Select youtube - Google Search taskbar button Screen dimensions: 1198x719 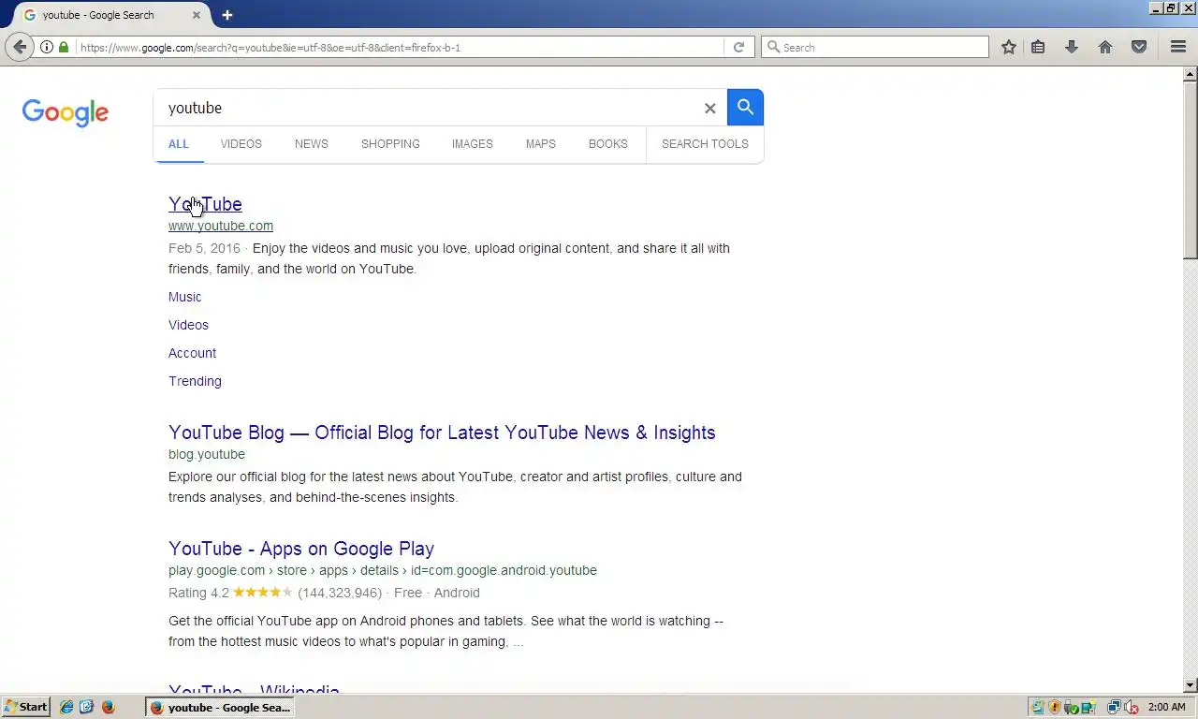coord(220,707)
